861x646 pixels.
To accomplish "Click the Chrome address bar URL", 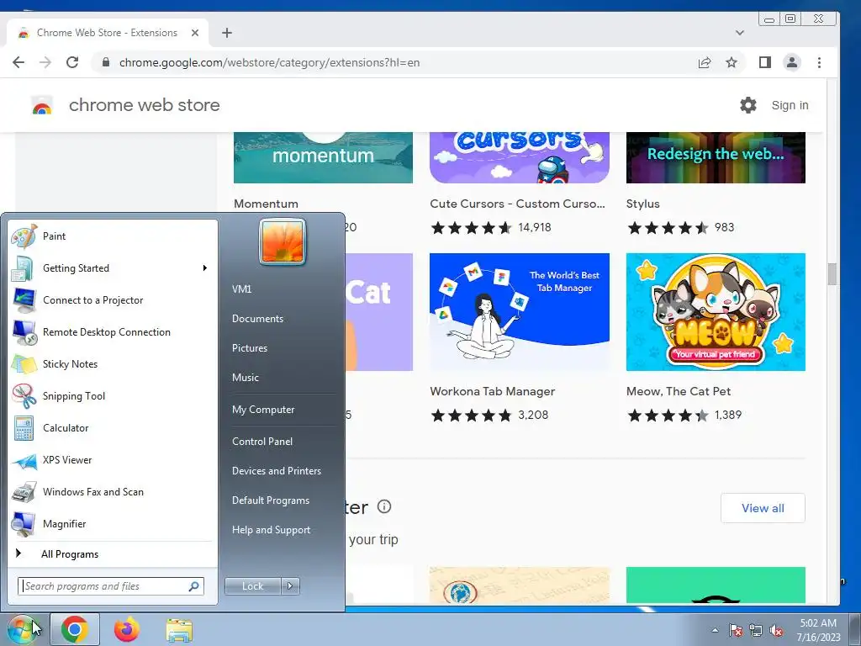I will pos(269,62).
